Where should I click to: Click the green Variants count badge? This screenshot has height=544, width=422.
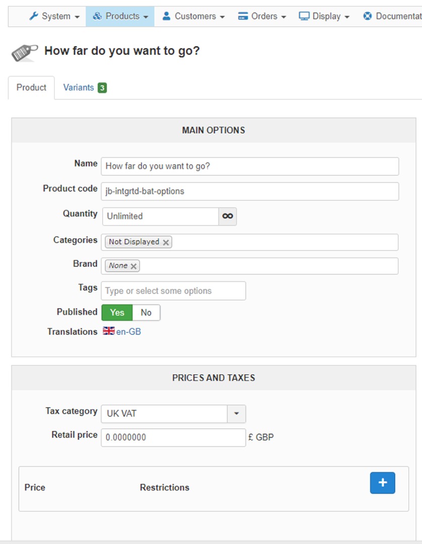click(102, 88)
